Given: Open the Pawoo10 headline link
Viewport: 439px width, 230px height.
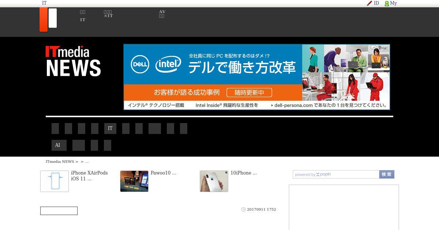Looking at the screenshot, I should click(164, 173).
